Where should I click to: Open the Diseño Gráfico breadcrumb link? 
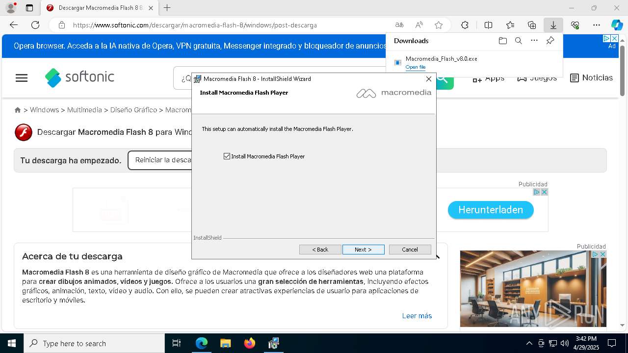coord(133,110)
